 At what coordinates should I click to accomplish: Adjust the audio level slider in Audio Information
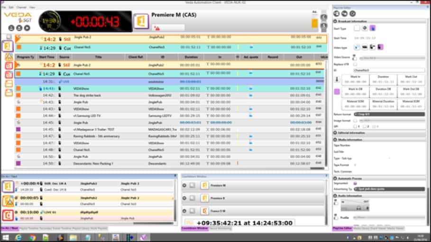point(355,205)
